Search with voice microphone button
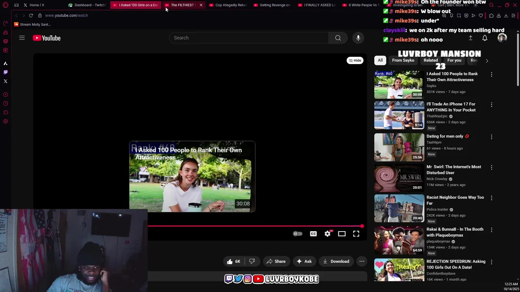The image size is (520, 292). [x=358, y=38]
